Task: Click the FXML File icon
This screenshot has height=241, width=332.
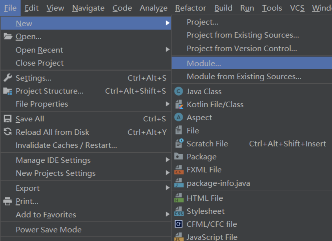Action: click(x=179, y=170)
